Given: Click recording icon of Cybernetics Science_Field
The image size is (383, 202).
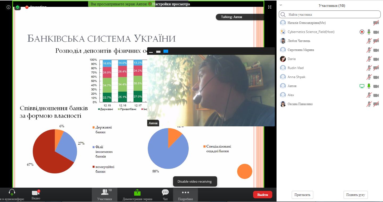Looking at the screenshot, I should click(x=362, y=32).
